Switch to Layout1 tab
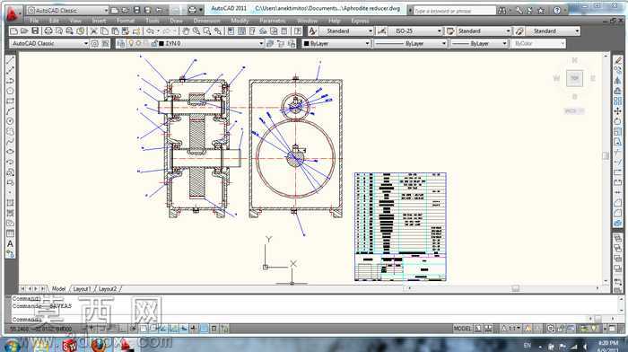 [x=82, y=288]
